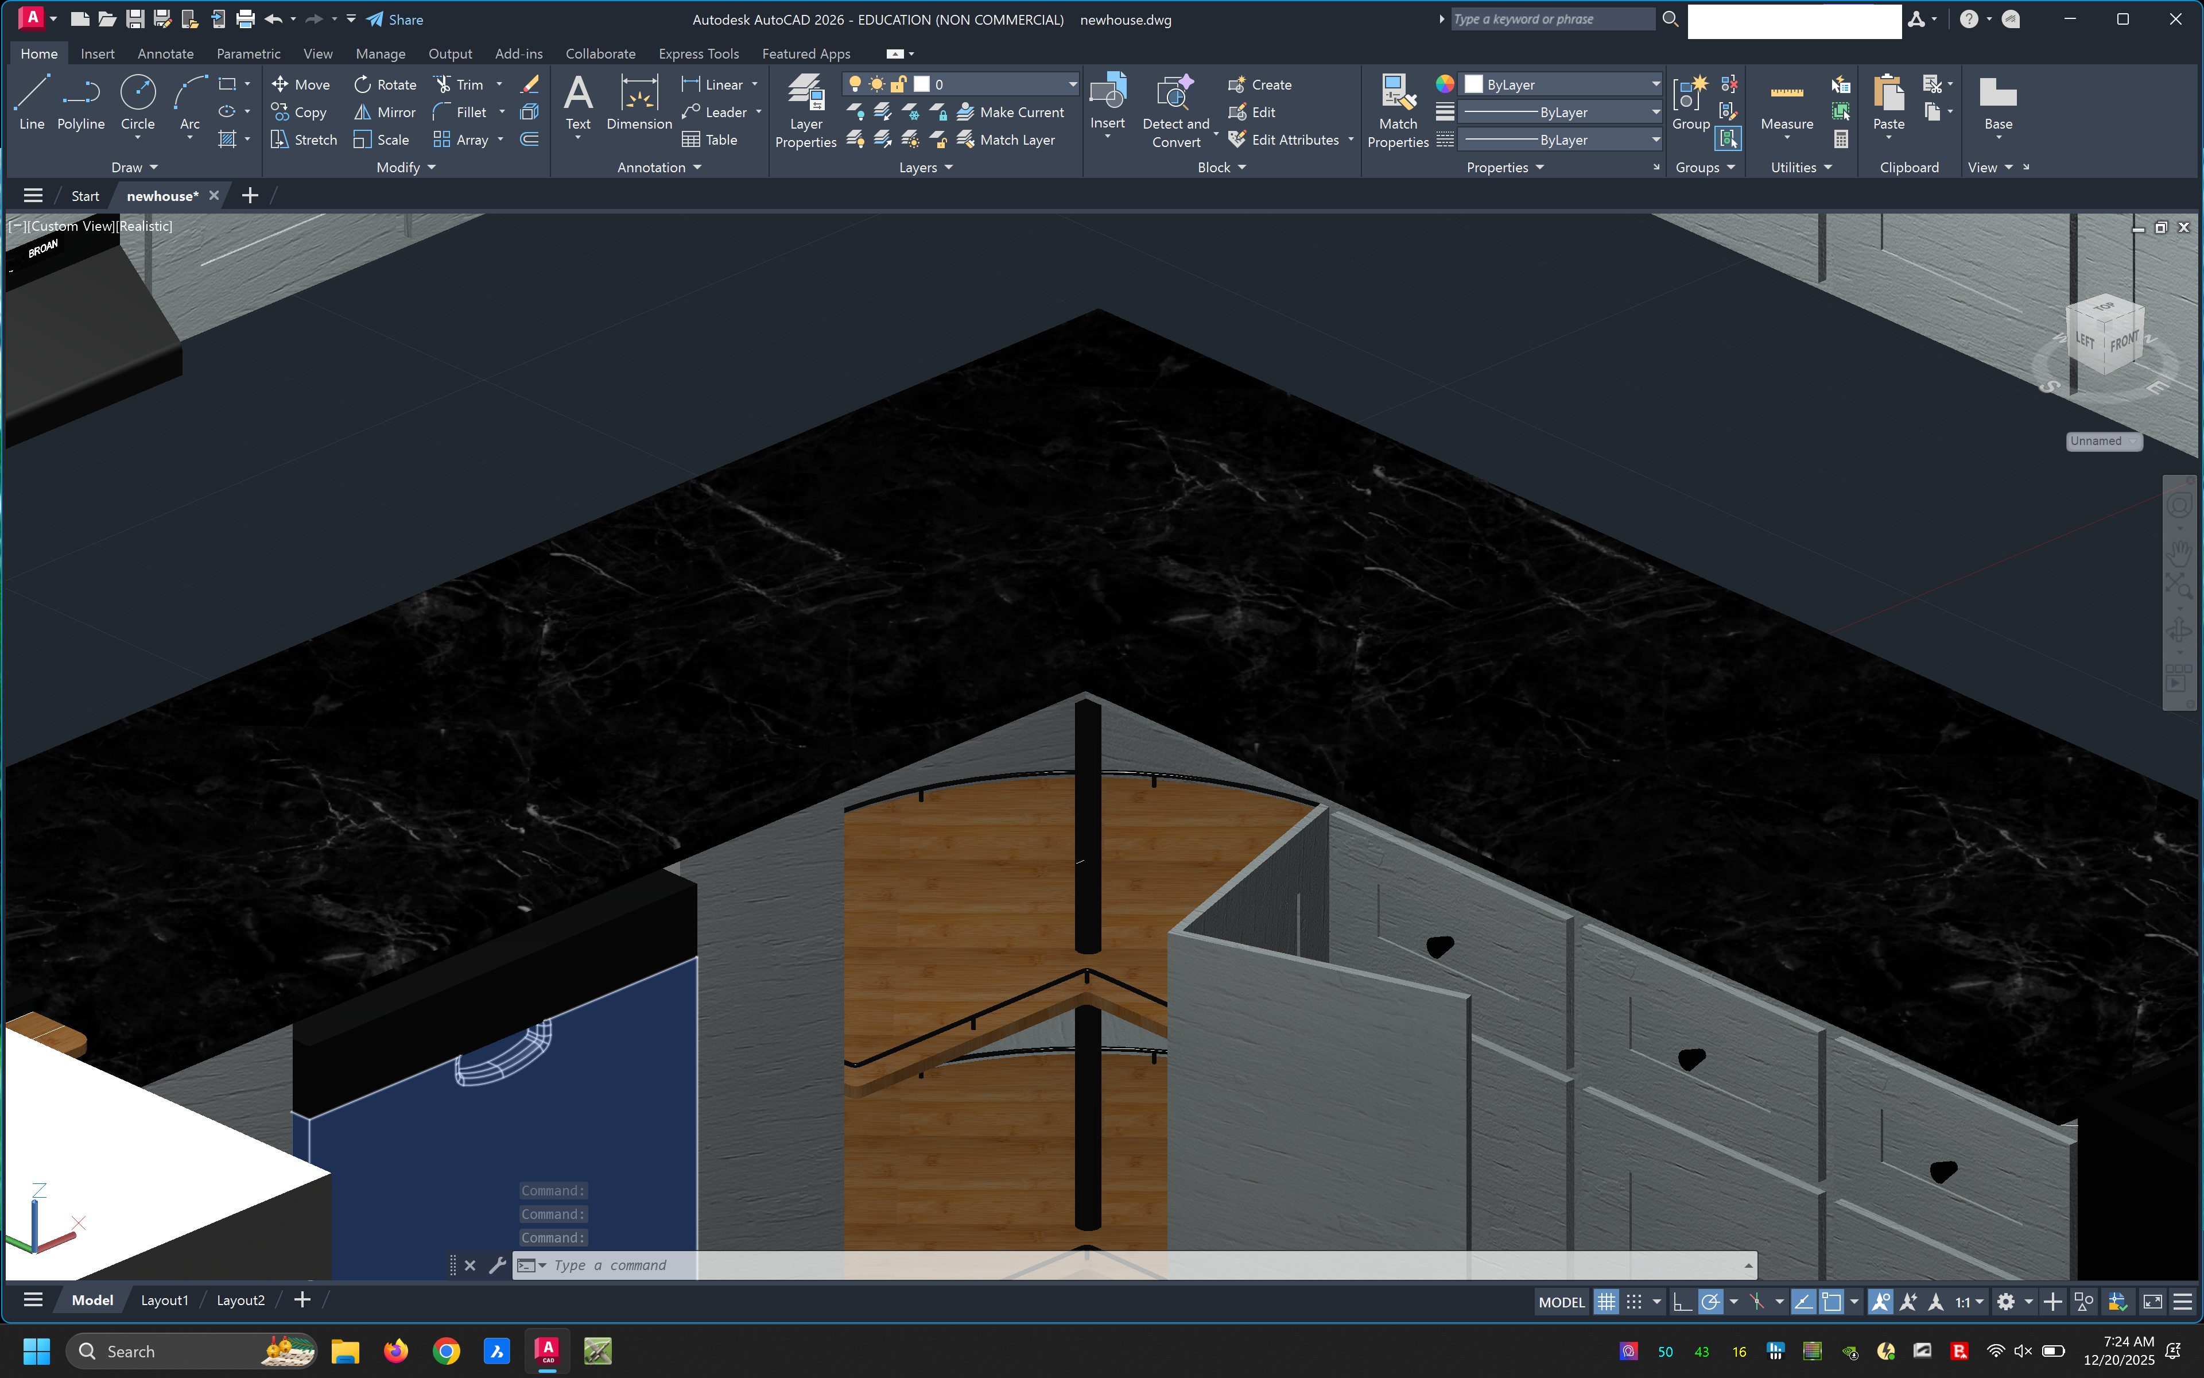Toggle ortho mode in status bar
This screenshot has height=1378, width=2204.
(x=1682, y=1302)
